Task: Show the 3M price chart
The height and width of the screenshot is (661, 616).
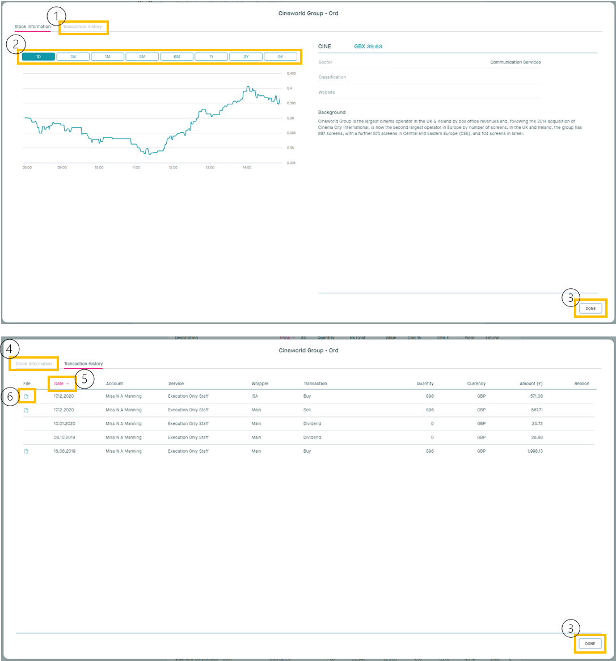Action: pyautogui.click(x=142, y=57)
